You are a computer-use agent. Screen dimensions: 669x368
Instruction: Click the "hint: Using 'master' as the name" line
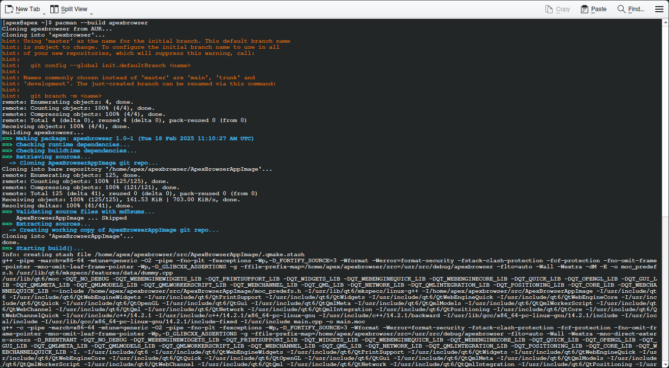coord(146,41)
